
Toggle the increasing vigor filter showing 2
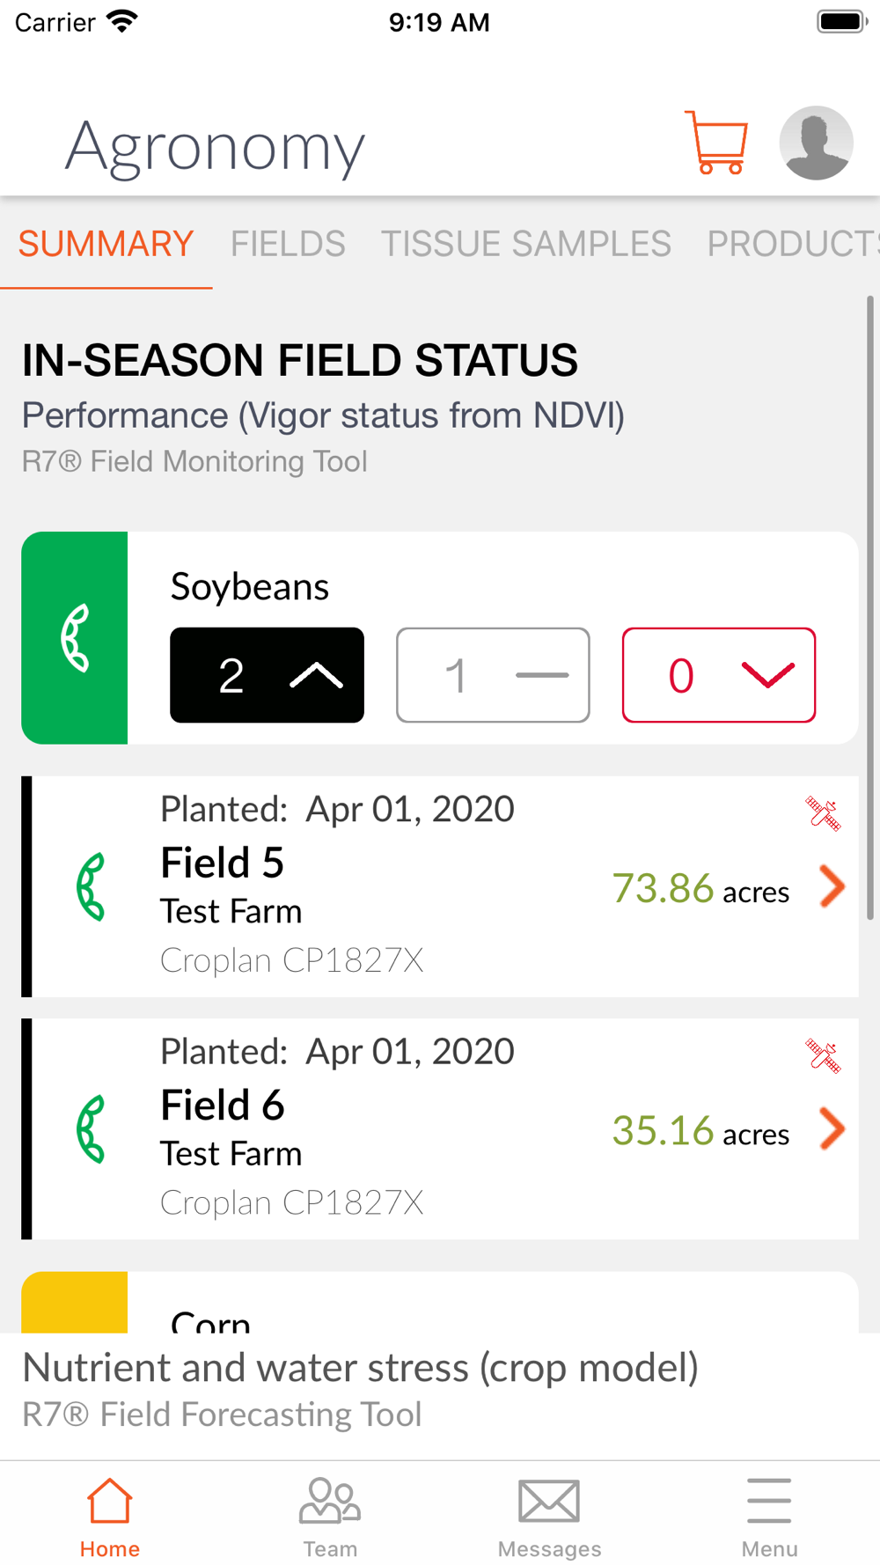click(267, 675)
